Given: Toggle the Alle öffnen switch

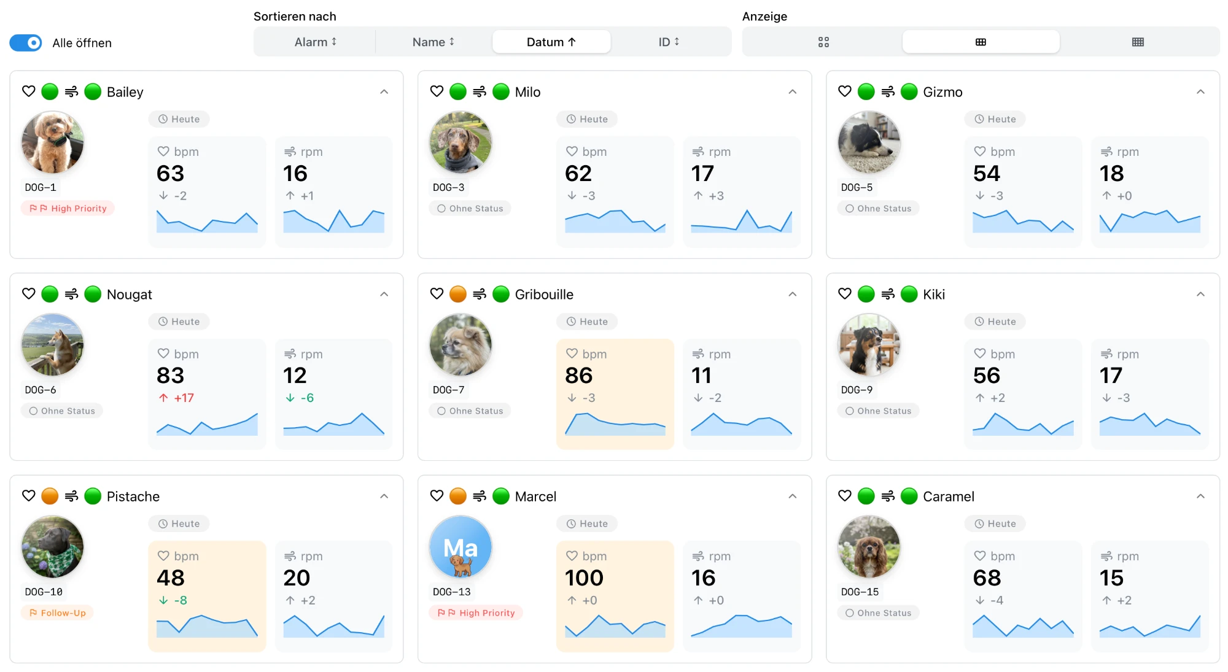Looking at the screenshot, I should point(26,43).
